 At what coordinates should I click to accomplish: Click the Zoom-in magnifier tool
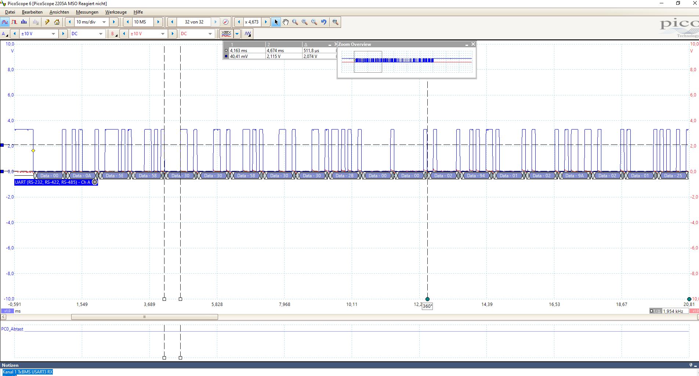304,22
